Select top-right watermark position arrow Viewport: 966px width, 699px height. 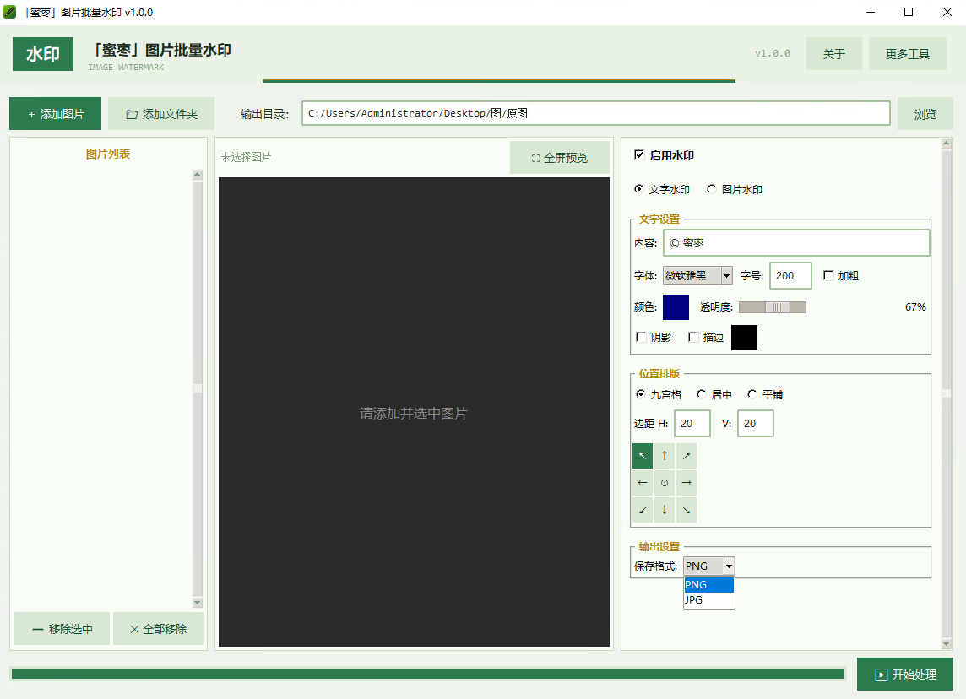pyautogui.click(x=687, y=457)
